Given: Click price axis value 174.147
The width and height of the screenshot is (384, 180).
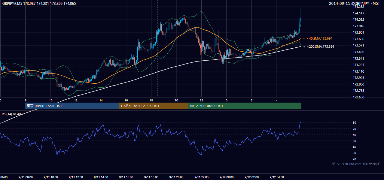Looking at the screenshot, I should click(358, 13).
